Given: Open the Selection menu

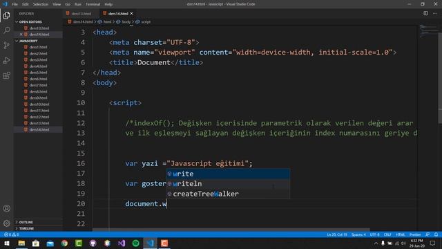Looking at the screenshot, I should point(41,4).
